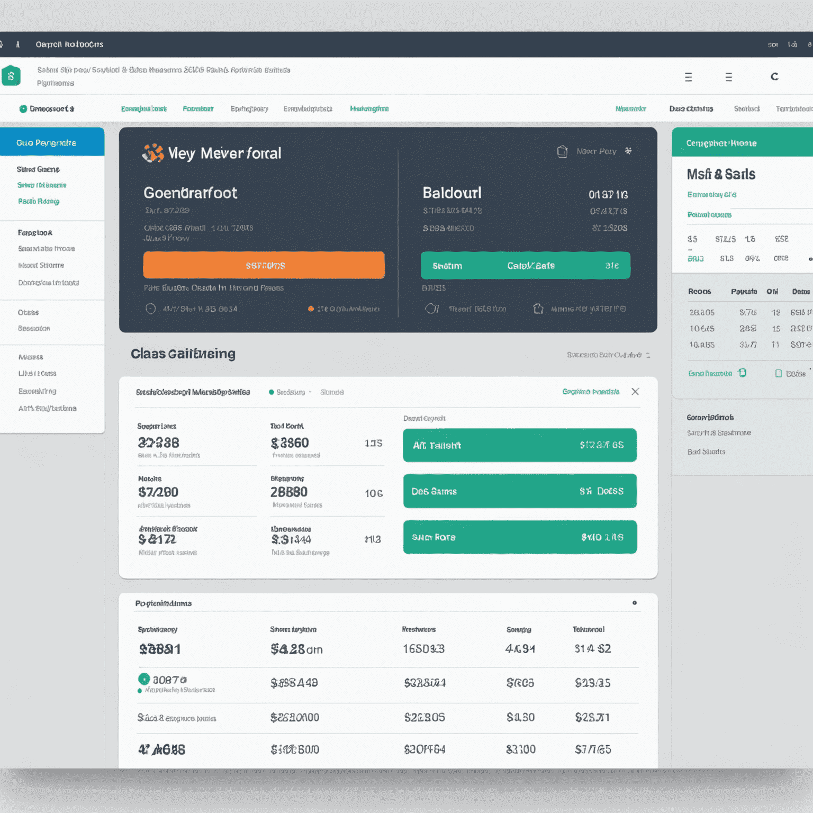This screenshot has height=813, width=813.
Task: Select the circle radio under the orange button
Action: point(151,309)
